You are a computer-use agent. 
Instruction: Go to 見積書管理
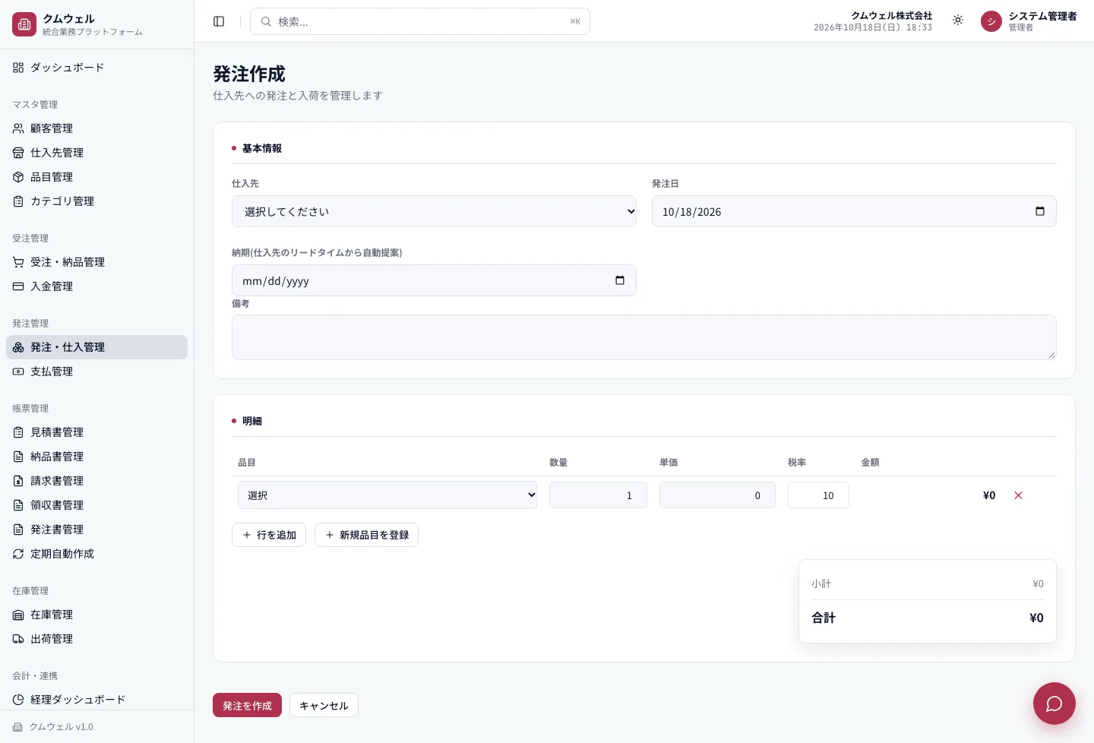click(96, 432)
